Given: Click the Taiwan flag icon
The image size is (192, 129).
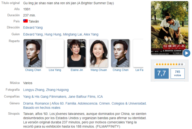Looking at the screenshot, I should (25, 21).
